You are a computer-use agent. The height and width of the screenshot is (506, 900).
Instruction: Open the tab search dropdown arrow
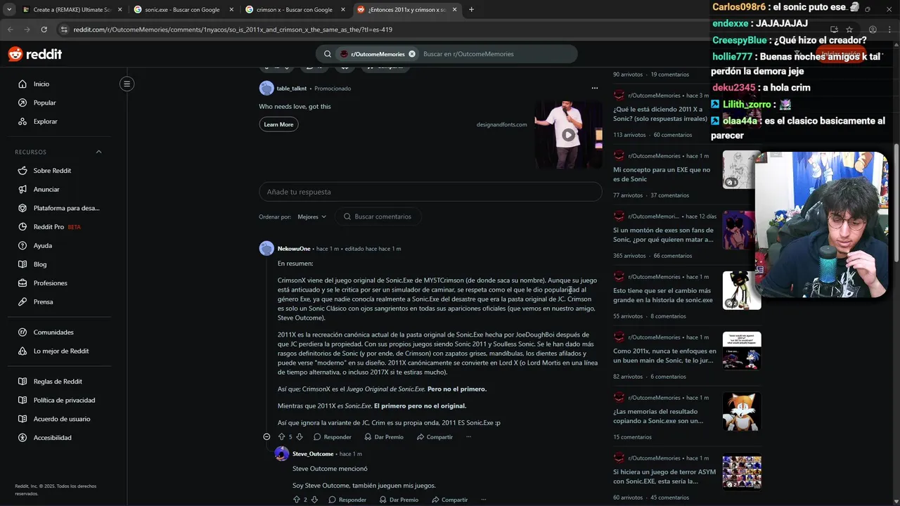9,10
